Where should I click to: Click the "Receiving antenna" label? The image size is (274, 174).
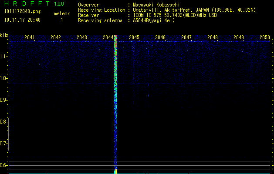[100, 20]
